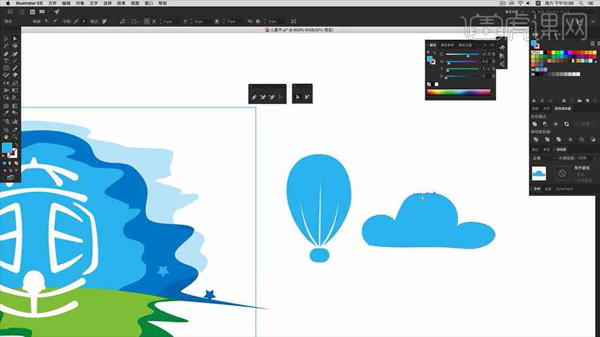The height and width of the screenshot is (337, 600).
Task: Click the yellow swatch in Swatches panel
Action: click(554, 53)
